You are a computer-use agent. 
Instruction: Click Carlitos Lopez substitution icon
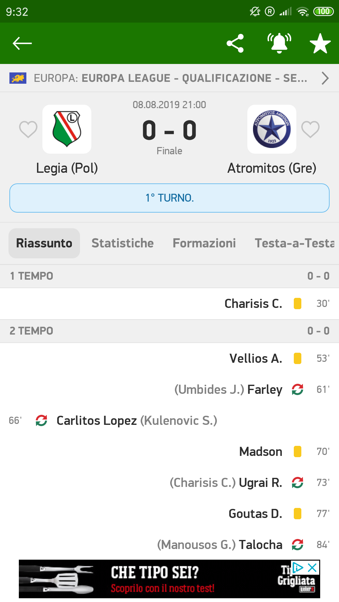pos(41,420)
